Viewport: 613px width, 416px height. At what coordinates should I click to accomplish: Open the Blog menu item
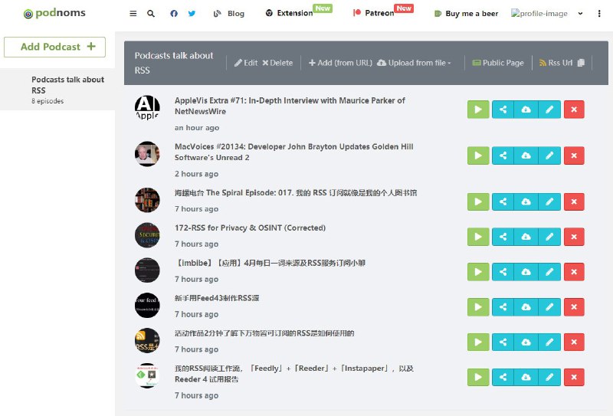tap(229, 14)
